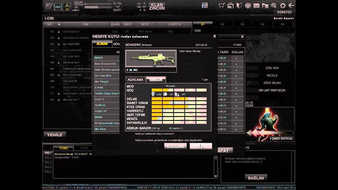The height and width of the screenshot is (190, 338).
Task: Select gift row Sıfır Ceza Etkisi
Action: (106, 76)
